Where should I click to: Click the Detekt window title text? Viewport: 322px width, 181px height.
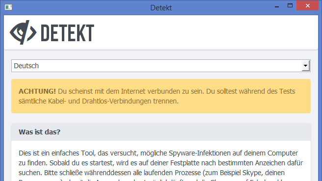[161, 8]
